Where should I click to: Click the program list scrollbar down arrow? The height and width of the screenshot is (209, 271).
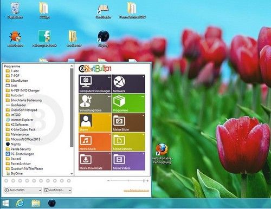pos(72,174)
